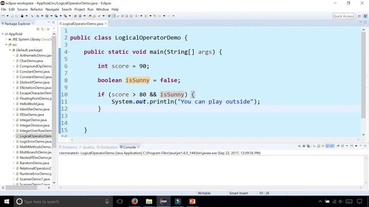Click the Remove Launch icon in Console
The width and height of the screenshot is (369, 207).
point(304,146)
